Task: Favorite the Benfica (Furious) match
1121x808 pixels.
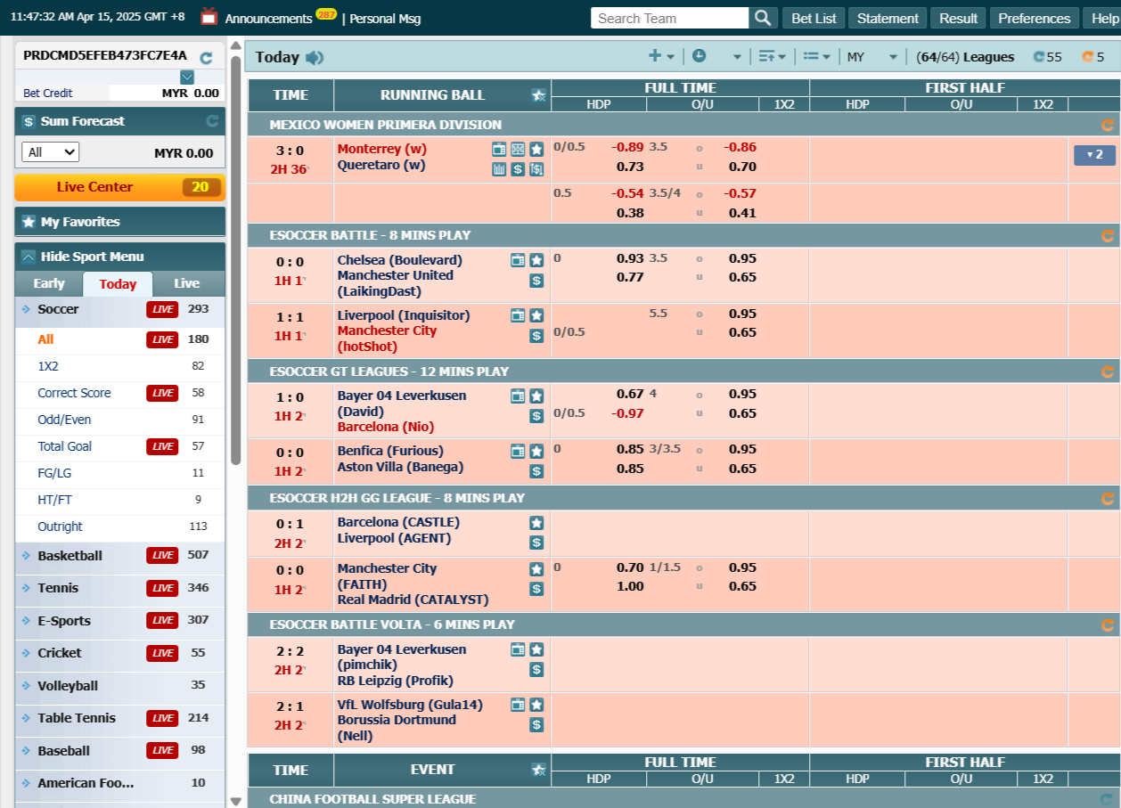Action: click(536, 452)
